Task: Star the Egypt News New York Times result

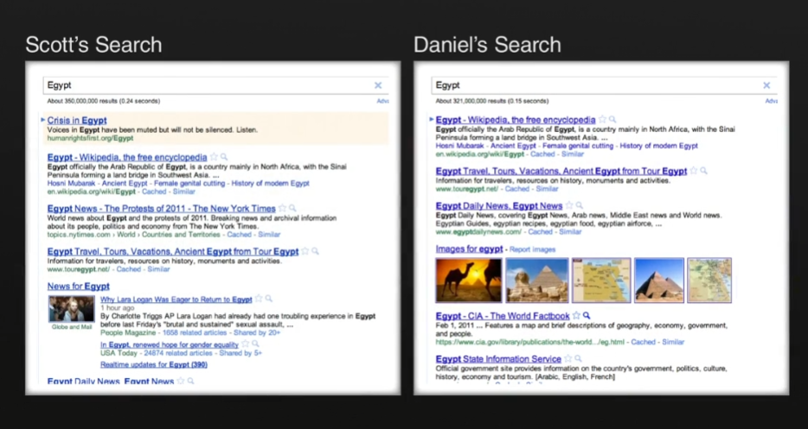Action: tap(282, 208)
